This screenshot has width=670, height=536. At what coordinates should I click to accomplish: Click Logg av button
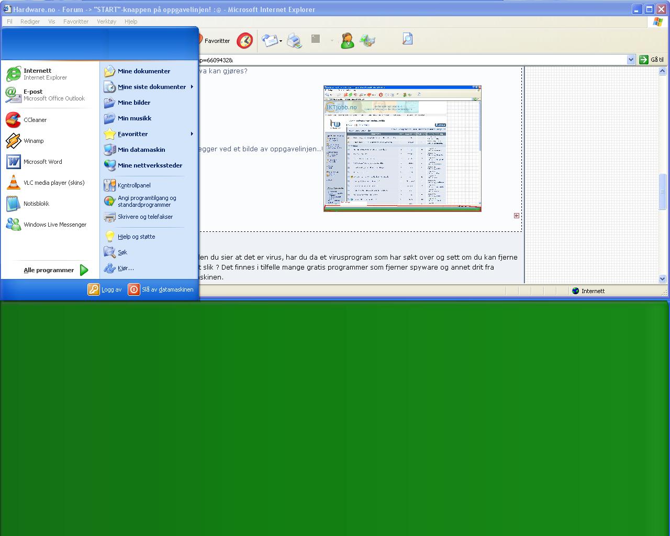(x=105, y=289)
